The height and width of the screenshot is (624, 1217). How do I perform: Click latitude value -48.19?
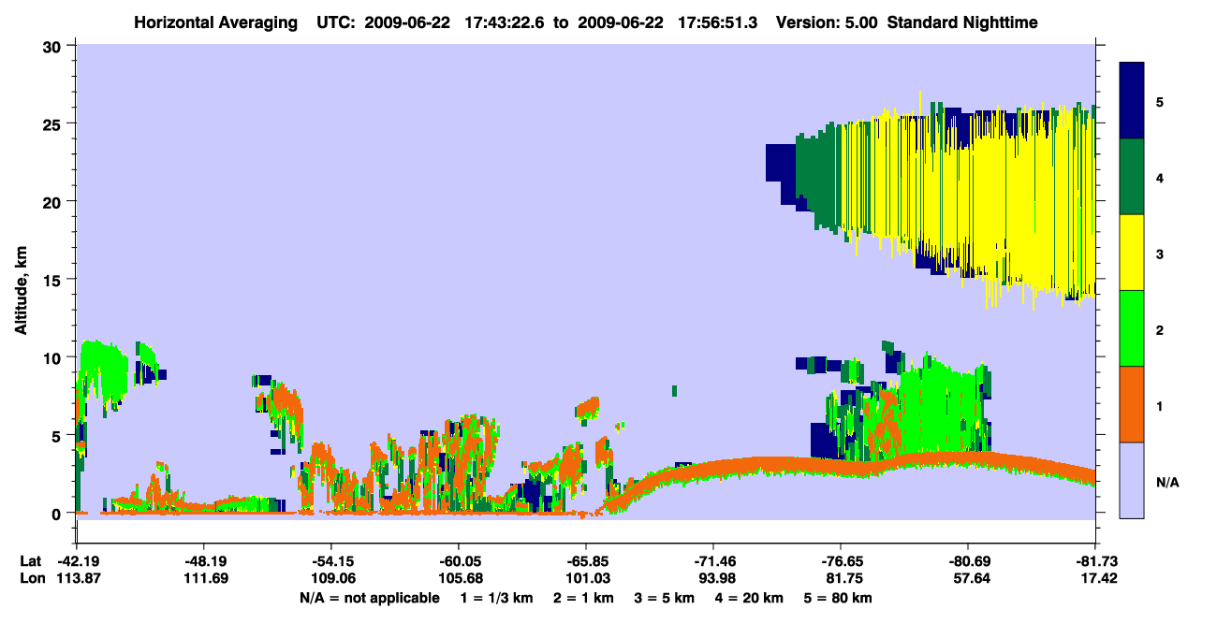pyautogui.click(x=203, y=562)
